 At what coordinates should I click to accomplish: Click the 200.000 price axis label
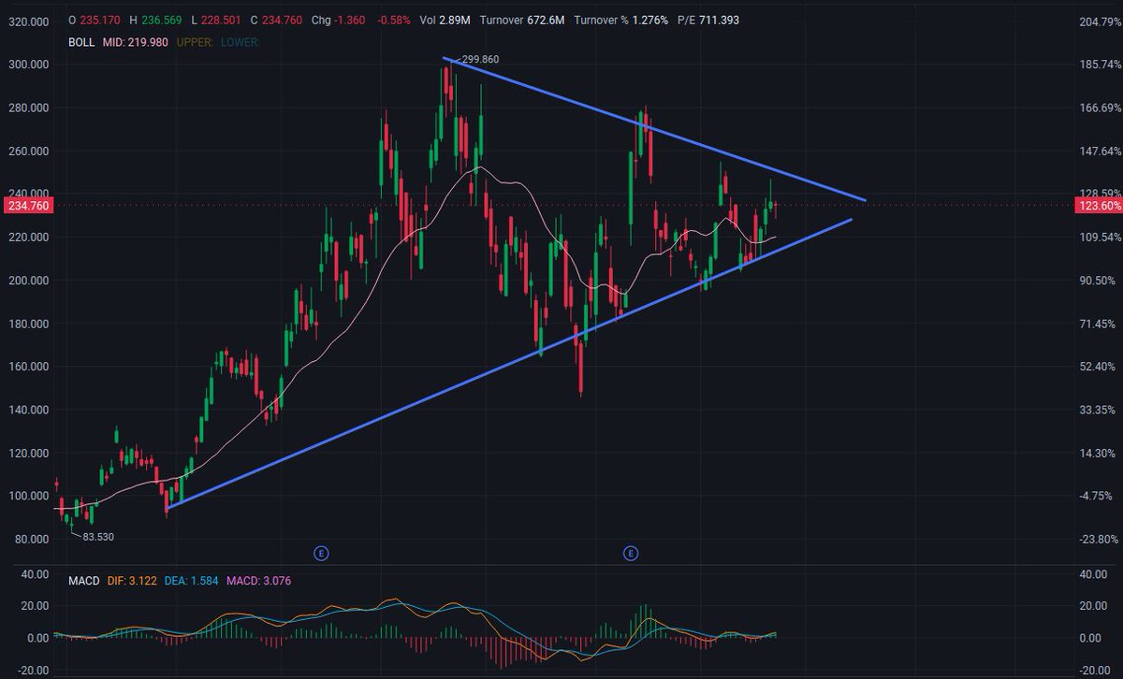29,281
